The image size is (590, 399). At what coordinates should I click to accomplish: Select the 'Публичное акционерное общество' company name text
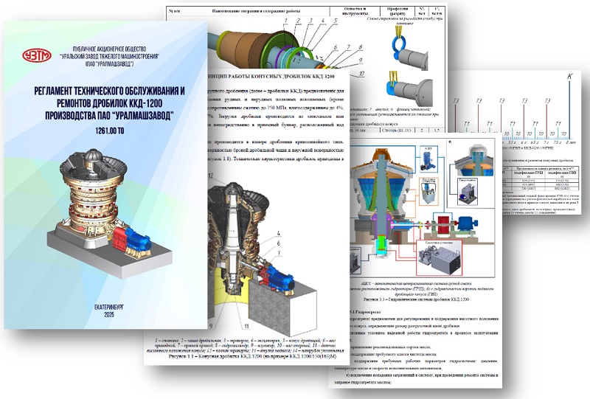(x=109, y=57)
